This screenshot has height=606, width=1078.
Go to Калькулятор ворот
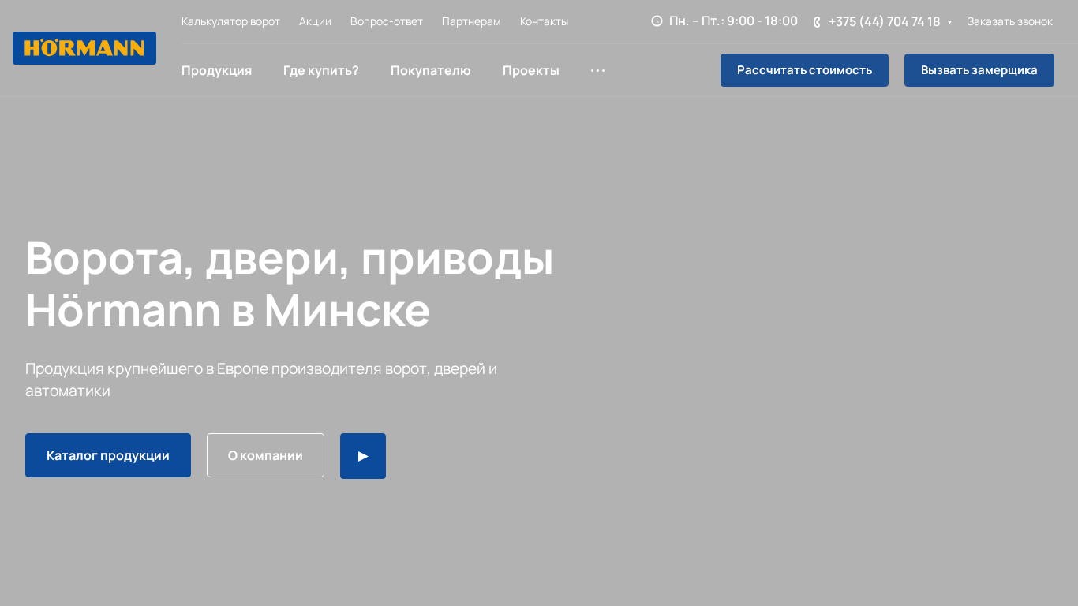click(x=230, y=21)
